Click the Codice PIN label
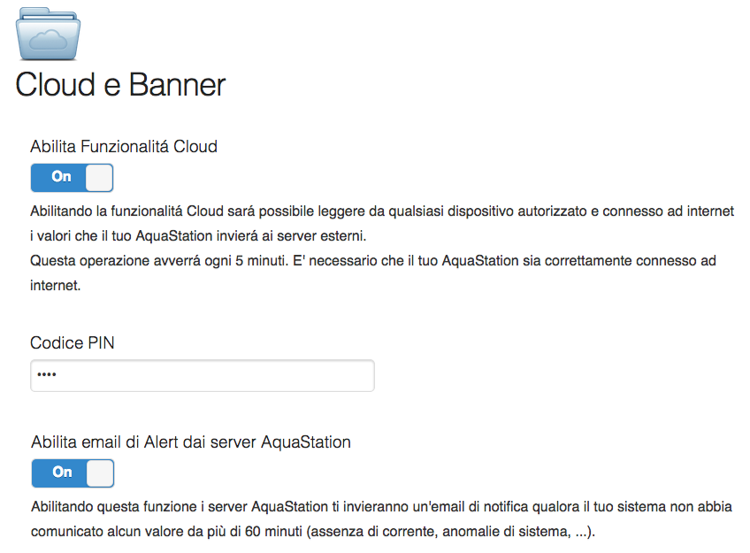 [x=73, y=343]
